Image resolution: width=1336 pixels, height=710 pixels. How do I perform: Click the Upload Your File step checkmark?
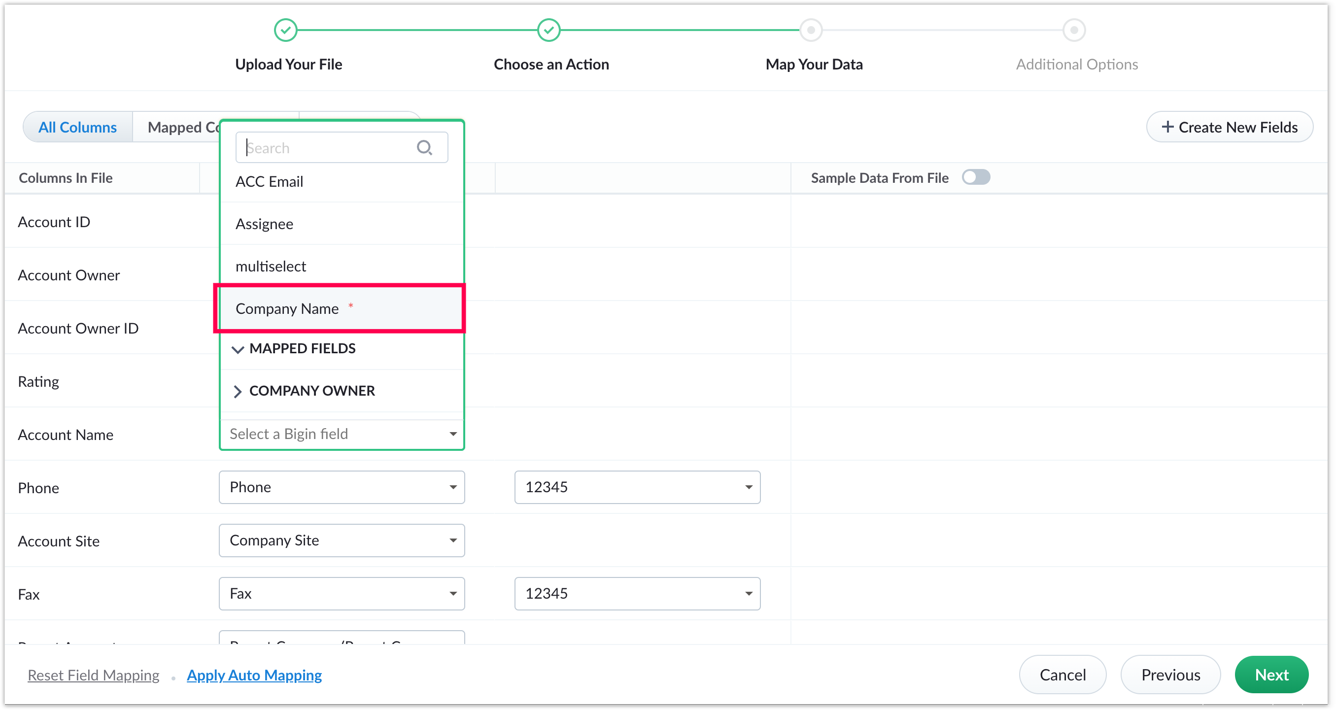pyautogui.click(x=285, y=30)
